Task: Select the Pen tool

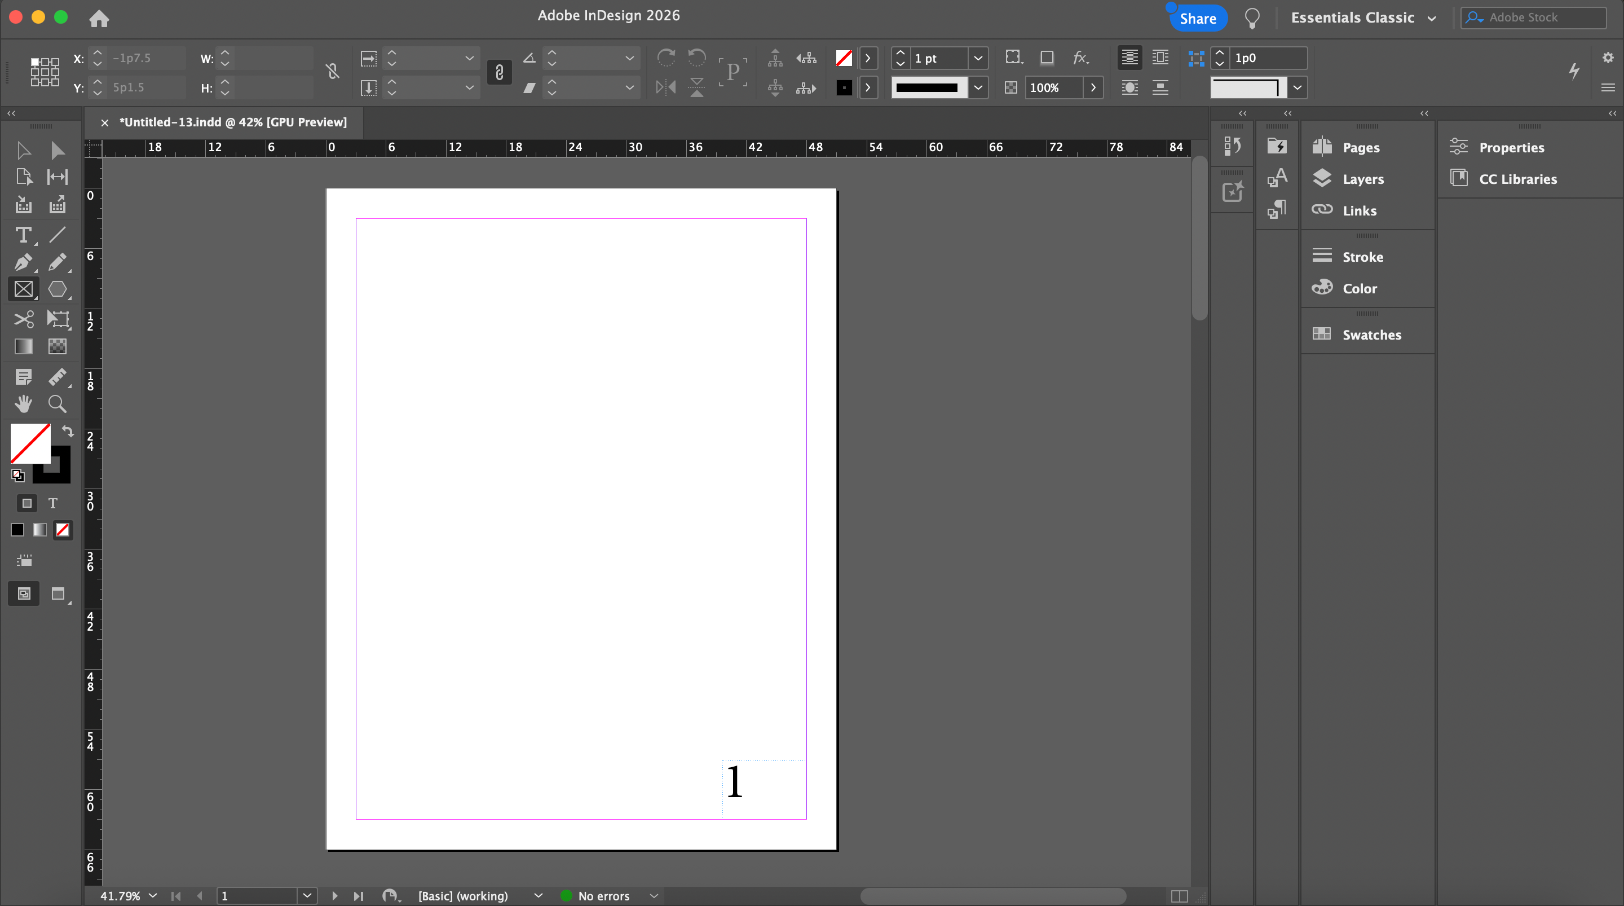Action: 23,262
